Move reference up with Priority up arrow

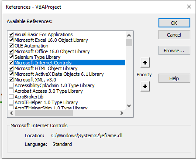click(x=145, y=63)
